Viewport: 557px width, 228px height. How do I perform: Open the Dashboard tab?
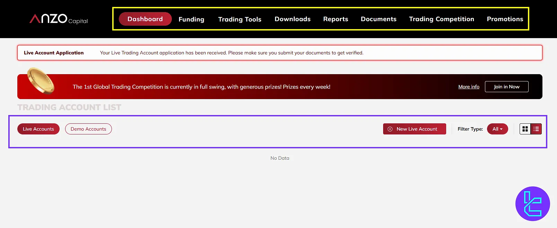145,19
